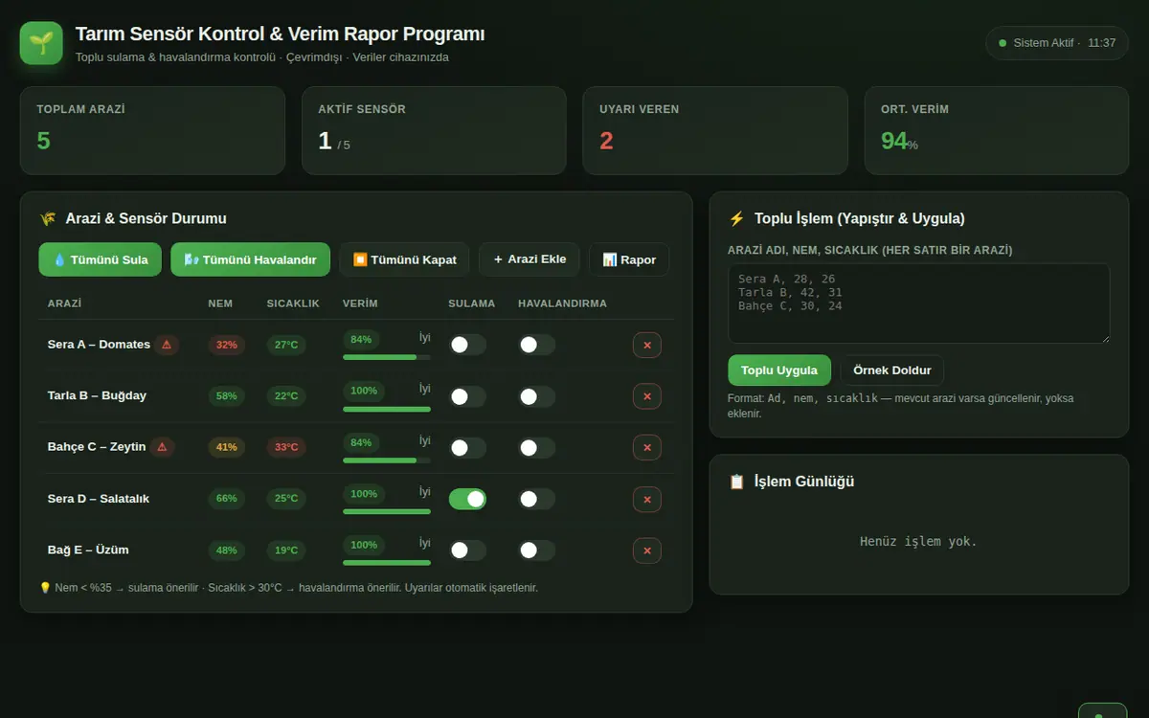Click the yield progress bar for Bağ E – Üzüm
1149x718 pixels.
point(387,563)
